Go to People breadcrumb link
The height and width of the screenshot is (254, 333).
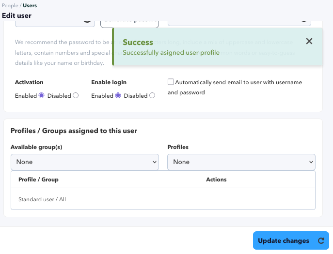click(10, 5)
